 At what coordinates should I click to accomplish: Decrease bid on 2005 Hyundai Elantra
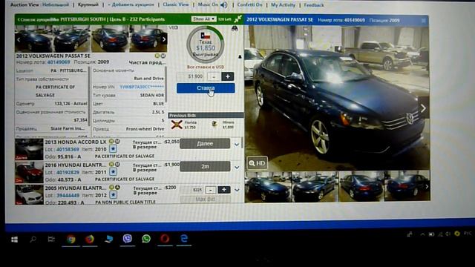(x=211, y=190)
